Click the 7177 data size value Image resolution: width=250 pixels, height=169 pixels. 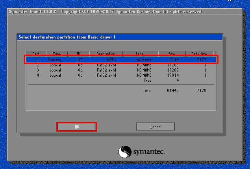[x=202, y=60]
